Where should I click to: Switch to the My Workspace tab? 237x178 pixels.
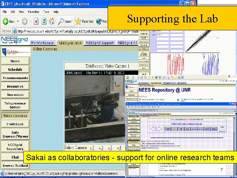tap(42, 43)
